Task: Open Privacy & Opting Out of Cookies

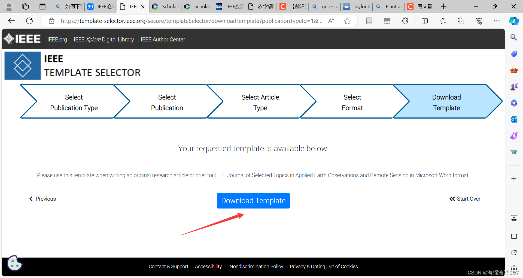Action: pos(324,266)
